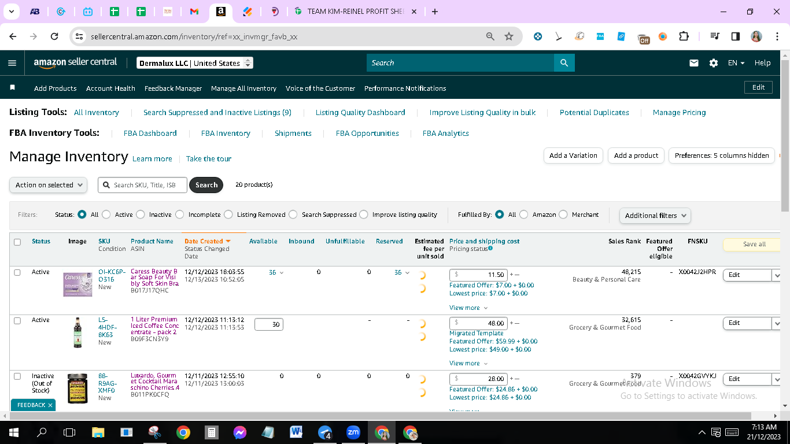The width and height of the screenshot is (790, 444).
Task: Open the mail messages envelope icon
Action: tap(694, 63)
